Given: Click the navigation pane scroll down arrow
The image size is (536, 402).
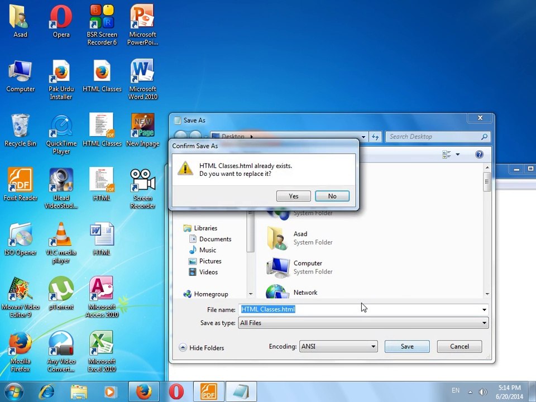Looking at the screenshot, I should [x=251, y=294].
